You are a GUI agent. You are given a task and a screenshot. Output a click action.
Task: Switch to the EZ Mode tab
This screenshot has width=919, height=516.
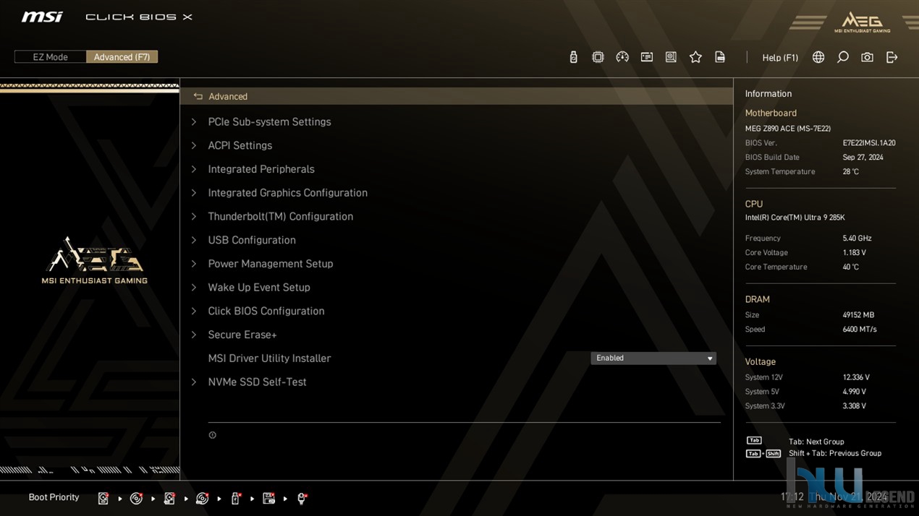click(50, 57)
